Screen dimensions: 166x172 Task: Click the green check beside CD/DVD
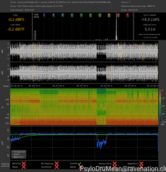pyautogui.click(x=80, y=164)
